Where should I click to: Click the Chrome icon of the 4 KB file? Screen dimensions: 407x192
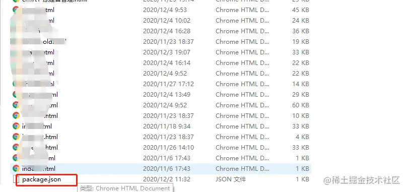point(16,137)
